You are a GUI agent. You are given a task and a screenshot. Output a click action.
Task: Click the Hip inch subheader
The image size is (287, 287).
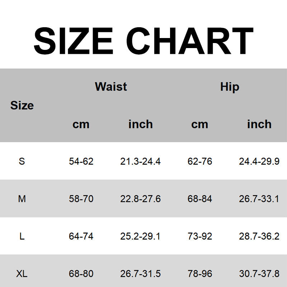(259, 124)
